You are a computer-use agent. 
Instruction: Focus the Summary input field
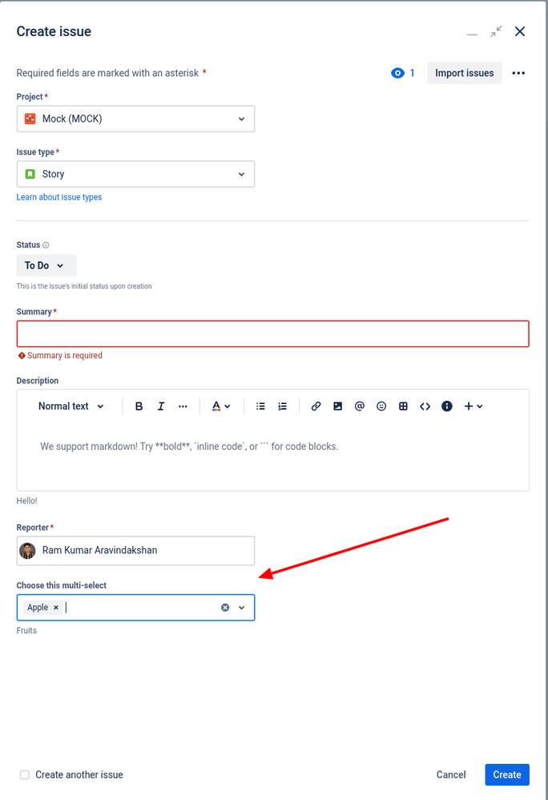(x=272, y=333)
